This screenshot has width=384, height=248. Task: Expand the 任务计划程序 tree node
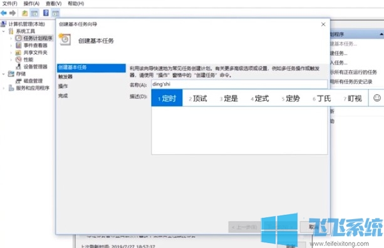click(x=11, y=38)
